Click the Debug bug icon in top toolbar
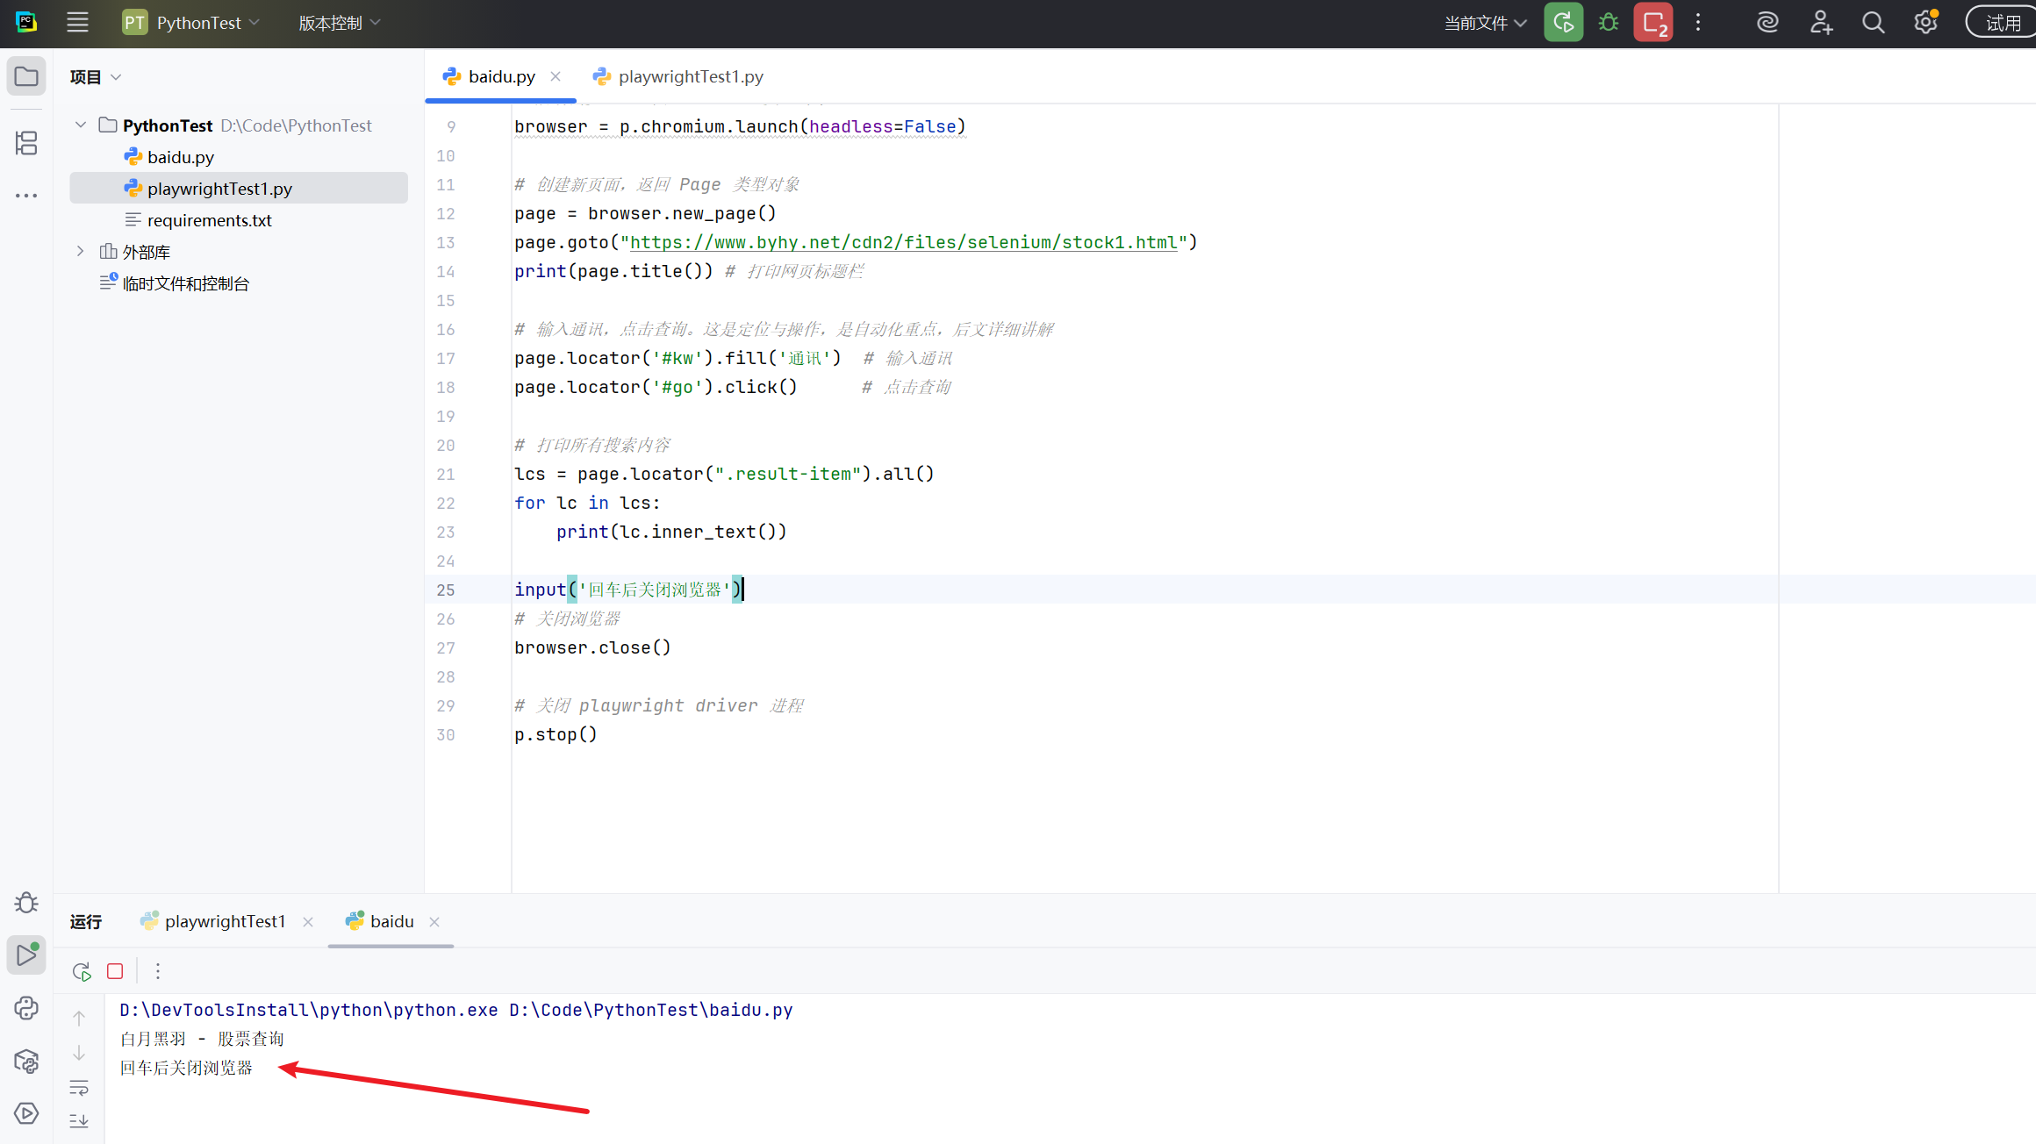This screenshot has height=1144, width=2036. pyautogui.click(x=1608, y=23)
